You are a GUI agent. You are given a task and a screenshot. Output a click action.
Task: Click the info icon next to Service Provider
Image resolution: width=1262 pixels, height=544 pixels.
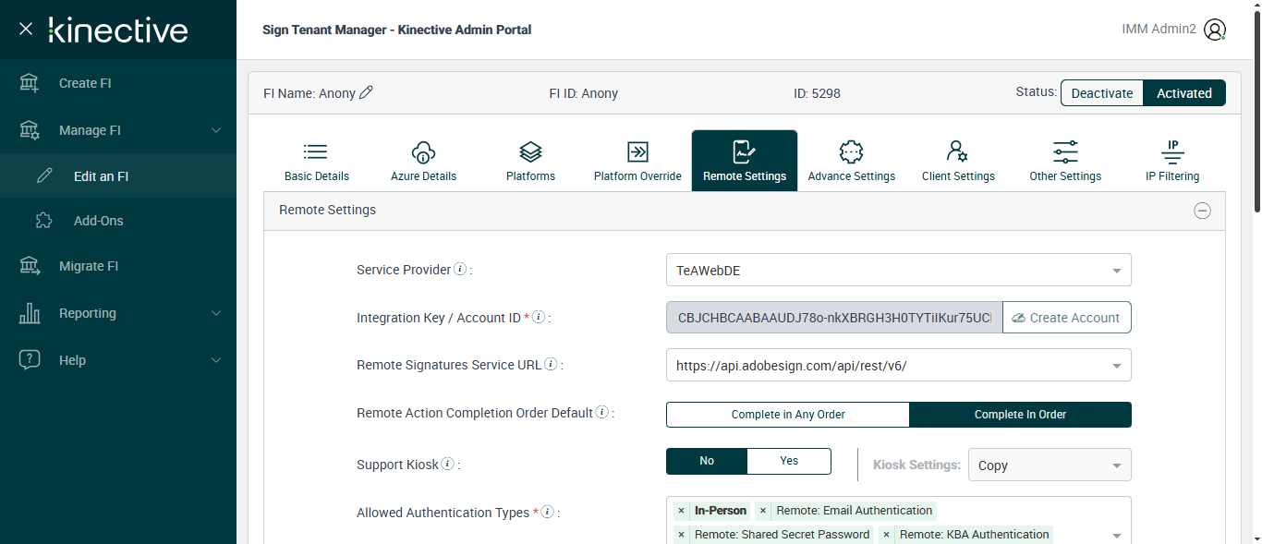tap(460, 270)
